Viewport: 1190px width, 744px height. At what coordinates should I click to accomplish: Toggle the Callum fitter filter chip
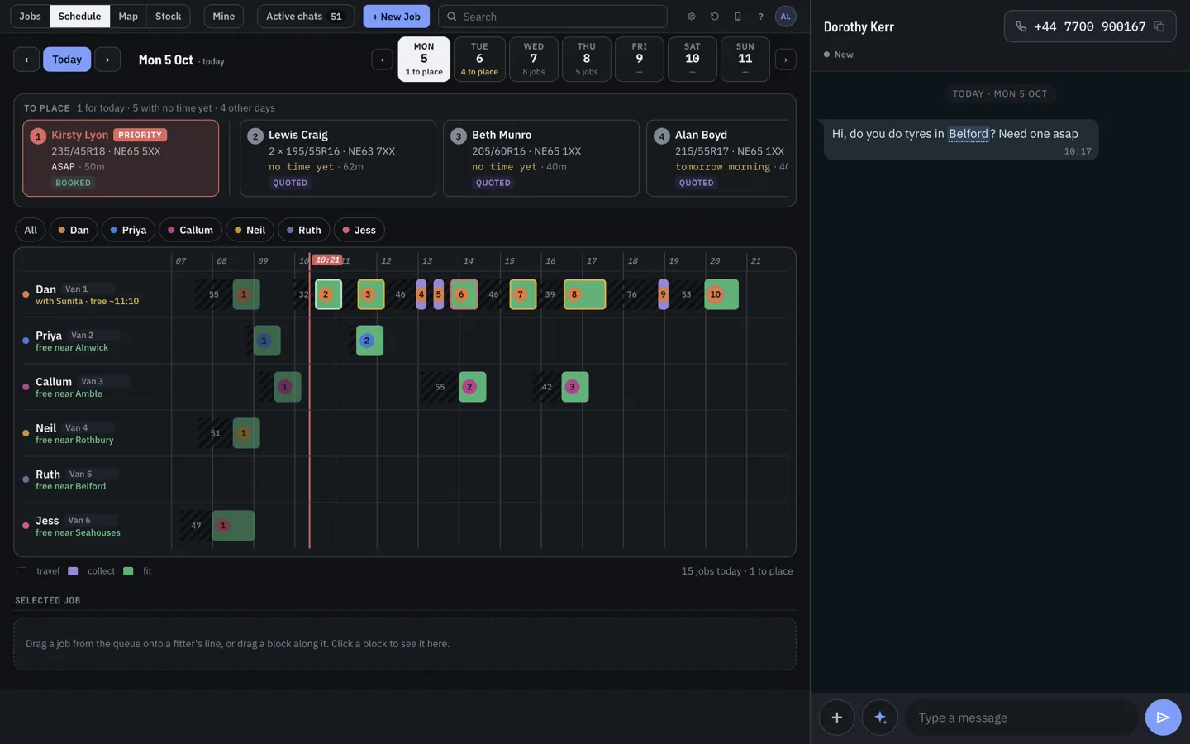(190, 230)
